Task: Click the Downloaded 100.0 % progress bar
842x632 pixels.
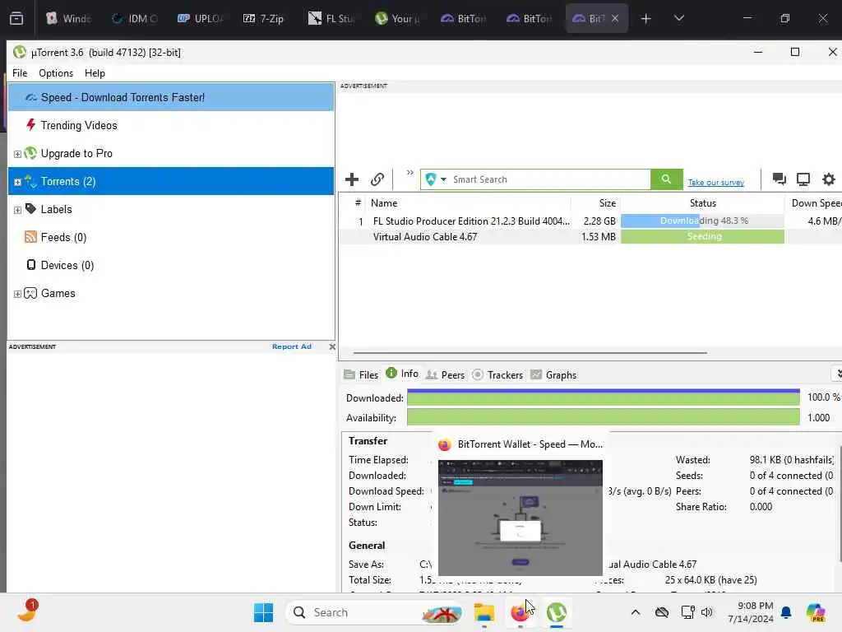Action: tap(604, 397)
